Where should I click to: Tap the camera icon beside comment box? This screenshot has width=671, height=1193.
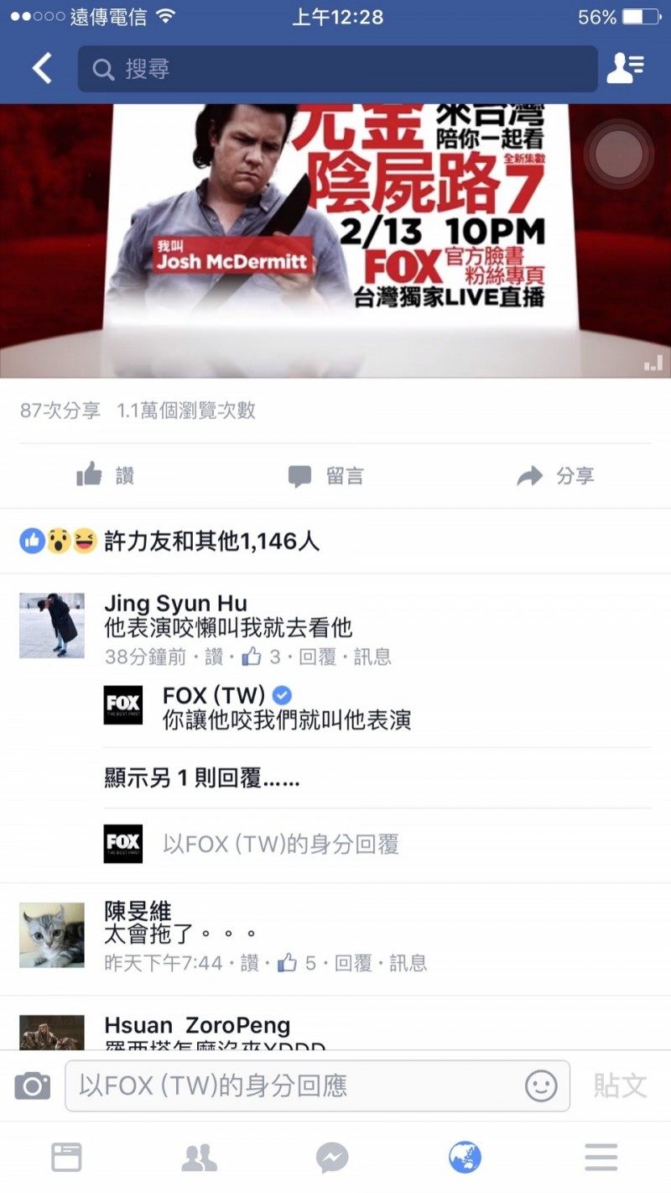point(33,1086)
